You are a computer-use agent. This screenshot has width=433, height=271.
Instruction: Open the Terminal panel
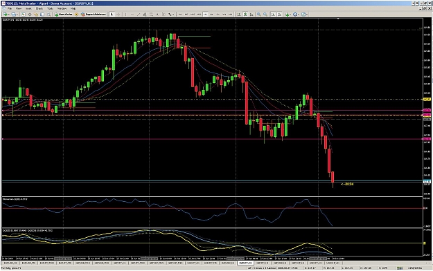click(x=42, y=15)
